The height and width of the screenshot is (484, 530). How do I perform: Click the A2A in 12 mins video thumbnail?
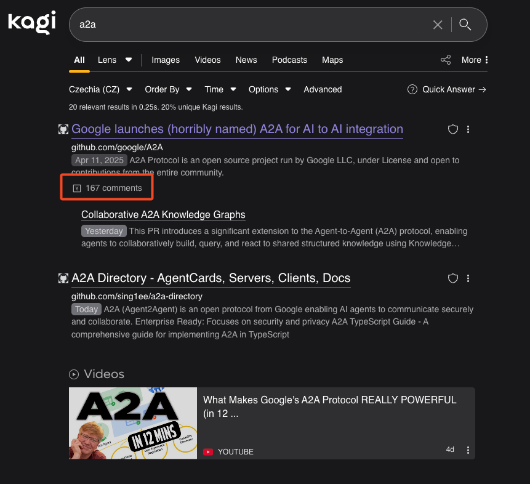[x=133, y=423]
